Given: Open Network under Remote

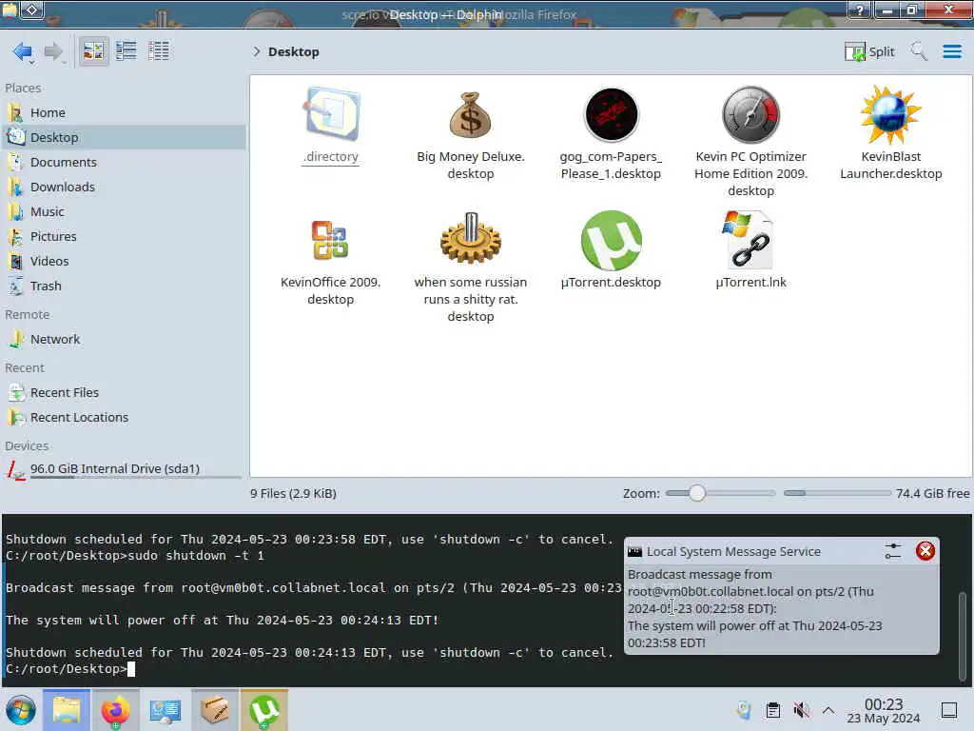Looking at the screenshot, I should click(125, 340).
